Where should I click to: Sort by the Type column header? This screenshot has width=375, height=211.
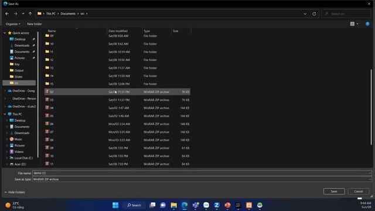click(146, 31)
